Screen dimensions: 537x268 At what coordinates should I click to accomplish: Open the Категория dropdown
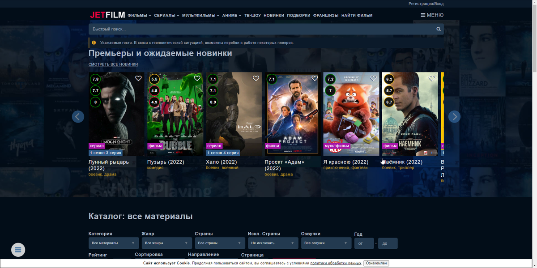(x=114, y=243)
